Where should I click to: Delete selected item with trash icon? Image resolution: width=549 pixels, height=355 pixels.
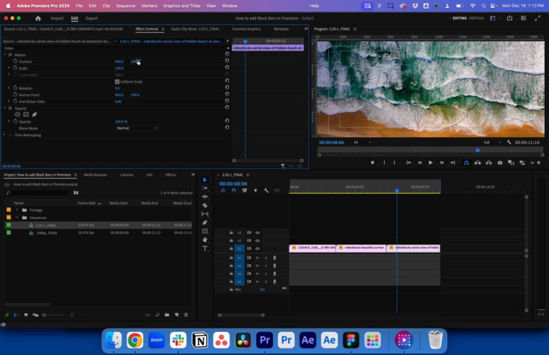186,315
